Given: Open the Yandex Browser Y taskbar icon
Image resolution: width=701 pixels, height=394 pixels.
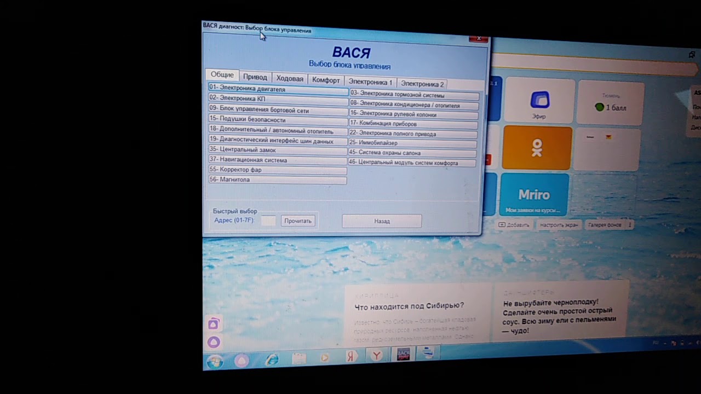Looking at the screenshot, I should click(x=376, y=356).
